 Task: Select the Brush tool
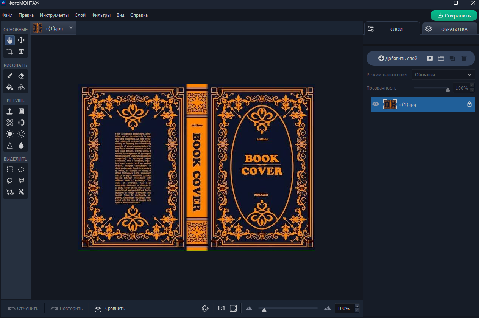[x=10, y=76]
